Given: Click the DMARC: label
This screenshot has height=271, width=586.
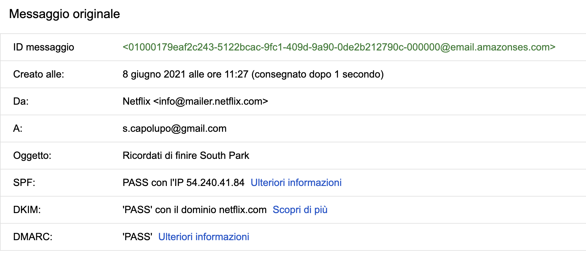Looking at the screenshot, I should click(33, 237).
